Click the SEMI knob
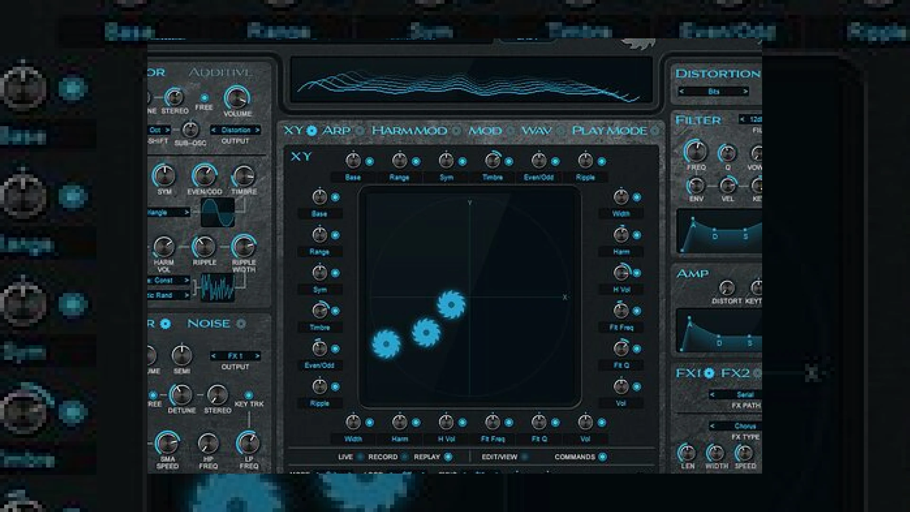 (182, 355)
